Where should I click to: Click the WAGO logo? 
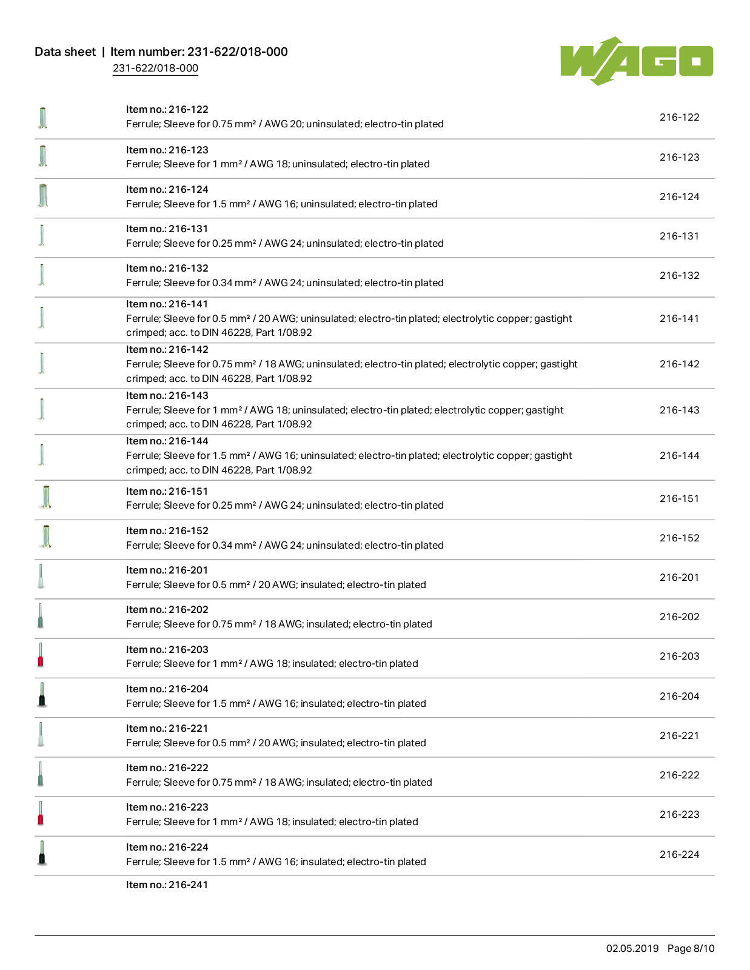(x=637, y=61)
